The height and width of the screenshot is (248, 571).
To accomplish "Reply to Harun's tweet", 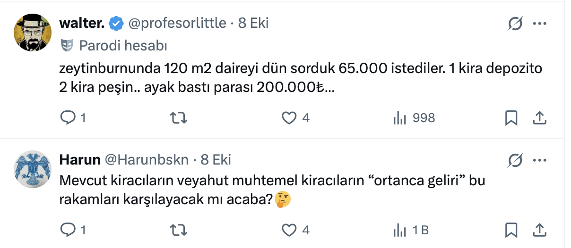I will pos(68,230).
